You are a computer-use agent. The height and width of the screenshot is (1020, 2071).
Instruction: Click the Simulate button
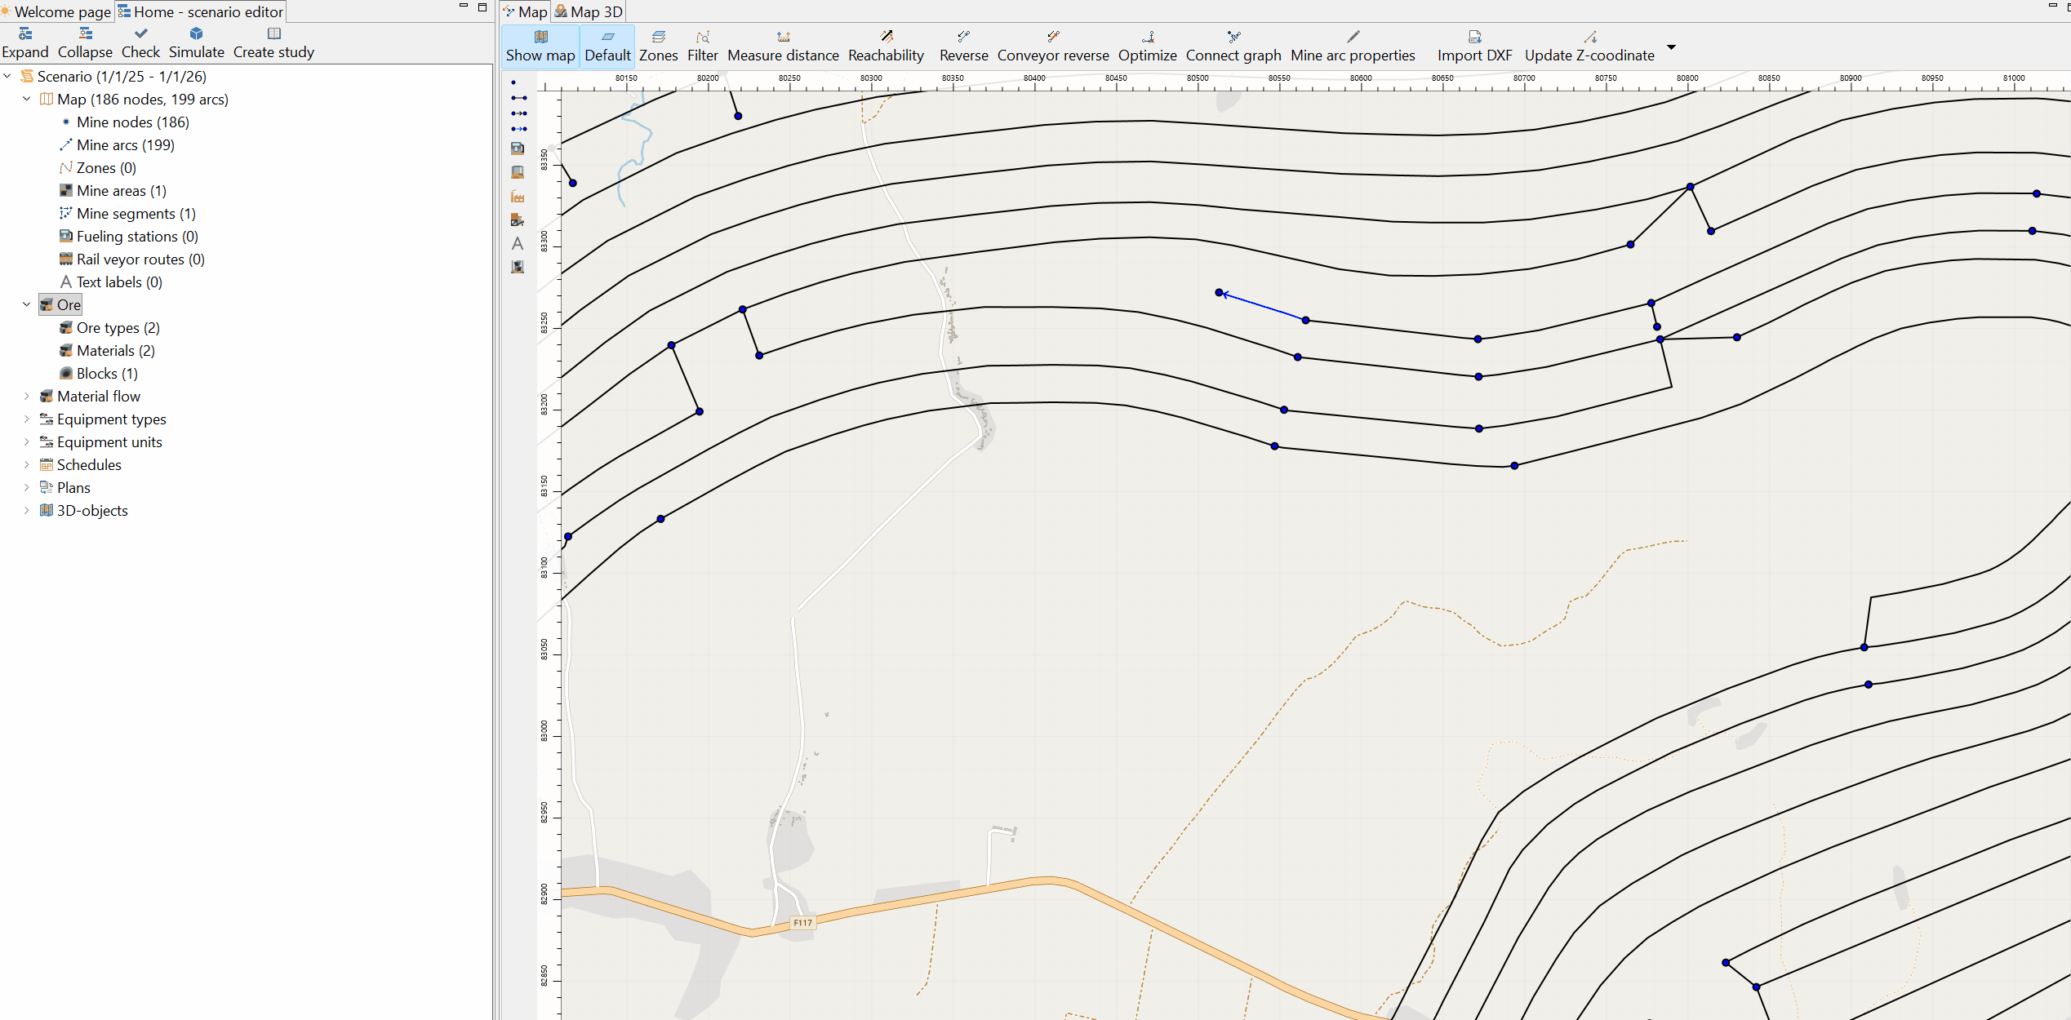[x=196, y=42]
